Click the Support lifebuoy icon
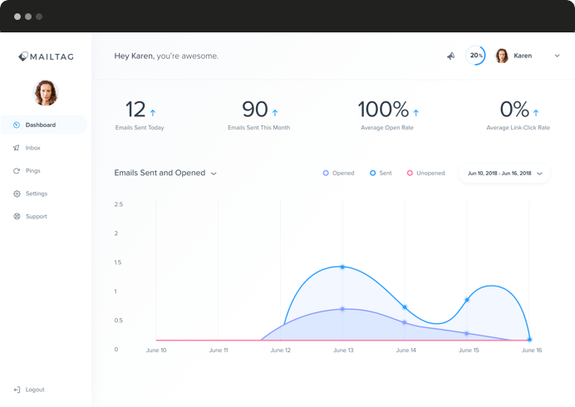This screenshot has width=575, height=407. coord(17,217)
